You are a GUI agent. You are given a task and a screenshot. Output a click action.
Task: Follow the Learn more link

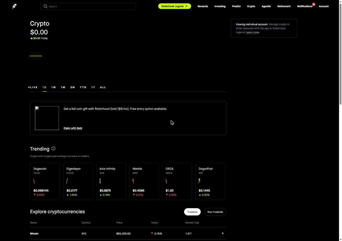252,32
